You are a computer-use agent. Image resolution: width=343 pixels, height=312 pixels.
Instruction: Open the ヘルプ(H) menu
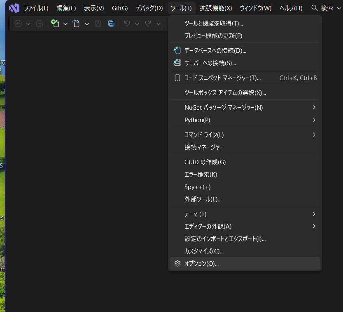pos(291,8)
